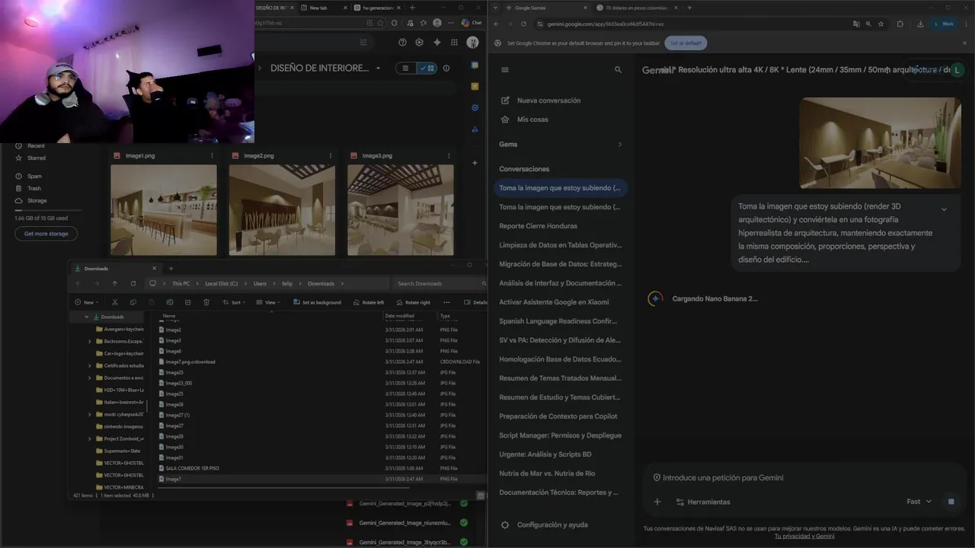The width and height of the screenshot is (975, 548).
Task: Click the Cut scissors icon in File Explorer
Action: [116, 302]
